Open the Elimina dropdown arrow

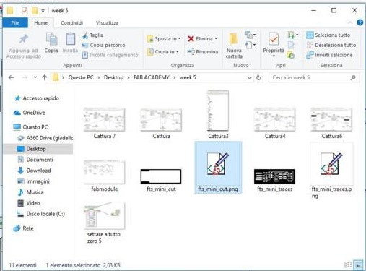[x=216, y=38]
